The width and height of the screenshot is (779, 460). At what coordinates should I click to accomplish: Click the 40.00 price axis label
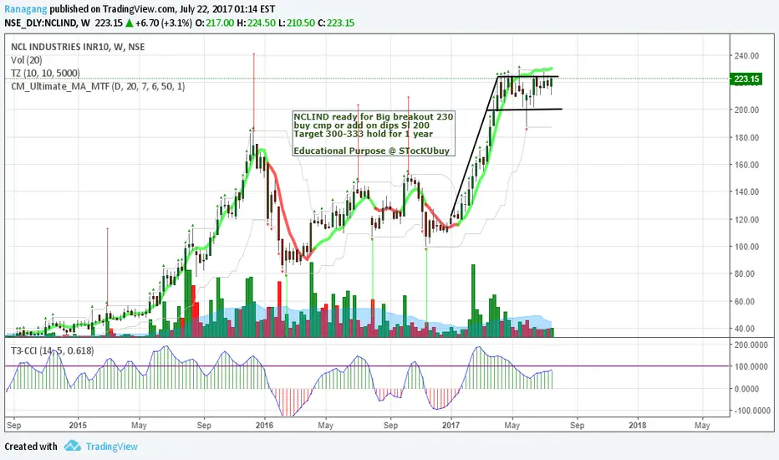[x=745, y=329]
